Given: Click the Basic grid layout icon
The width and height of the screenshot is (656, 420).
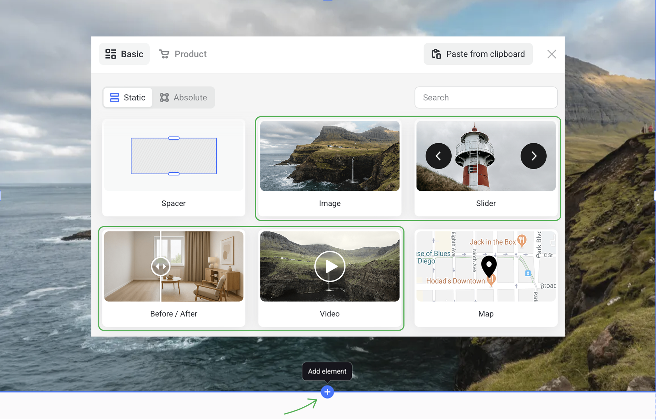Looking at the screenshot, I should (110, 54).
